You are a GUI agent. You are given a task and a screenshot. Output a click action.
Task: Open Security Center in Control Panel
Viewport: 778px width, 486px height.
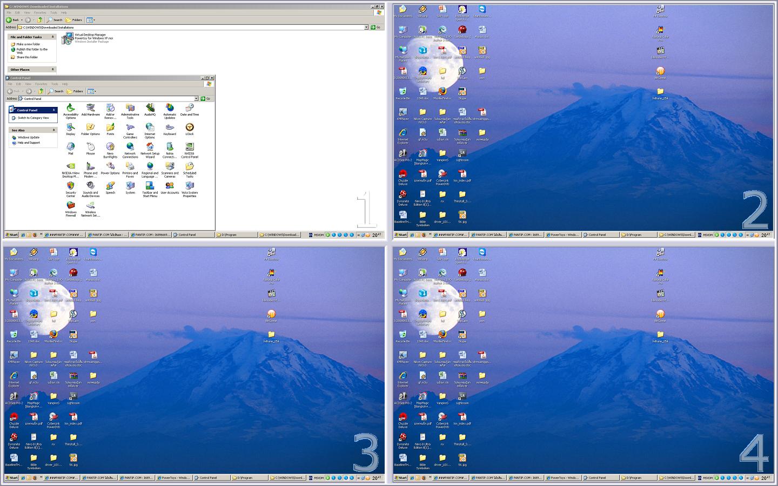(71, 190)
